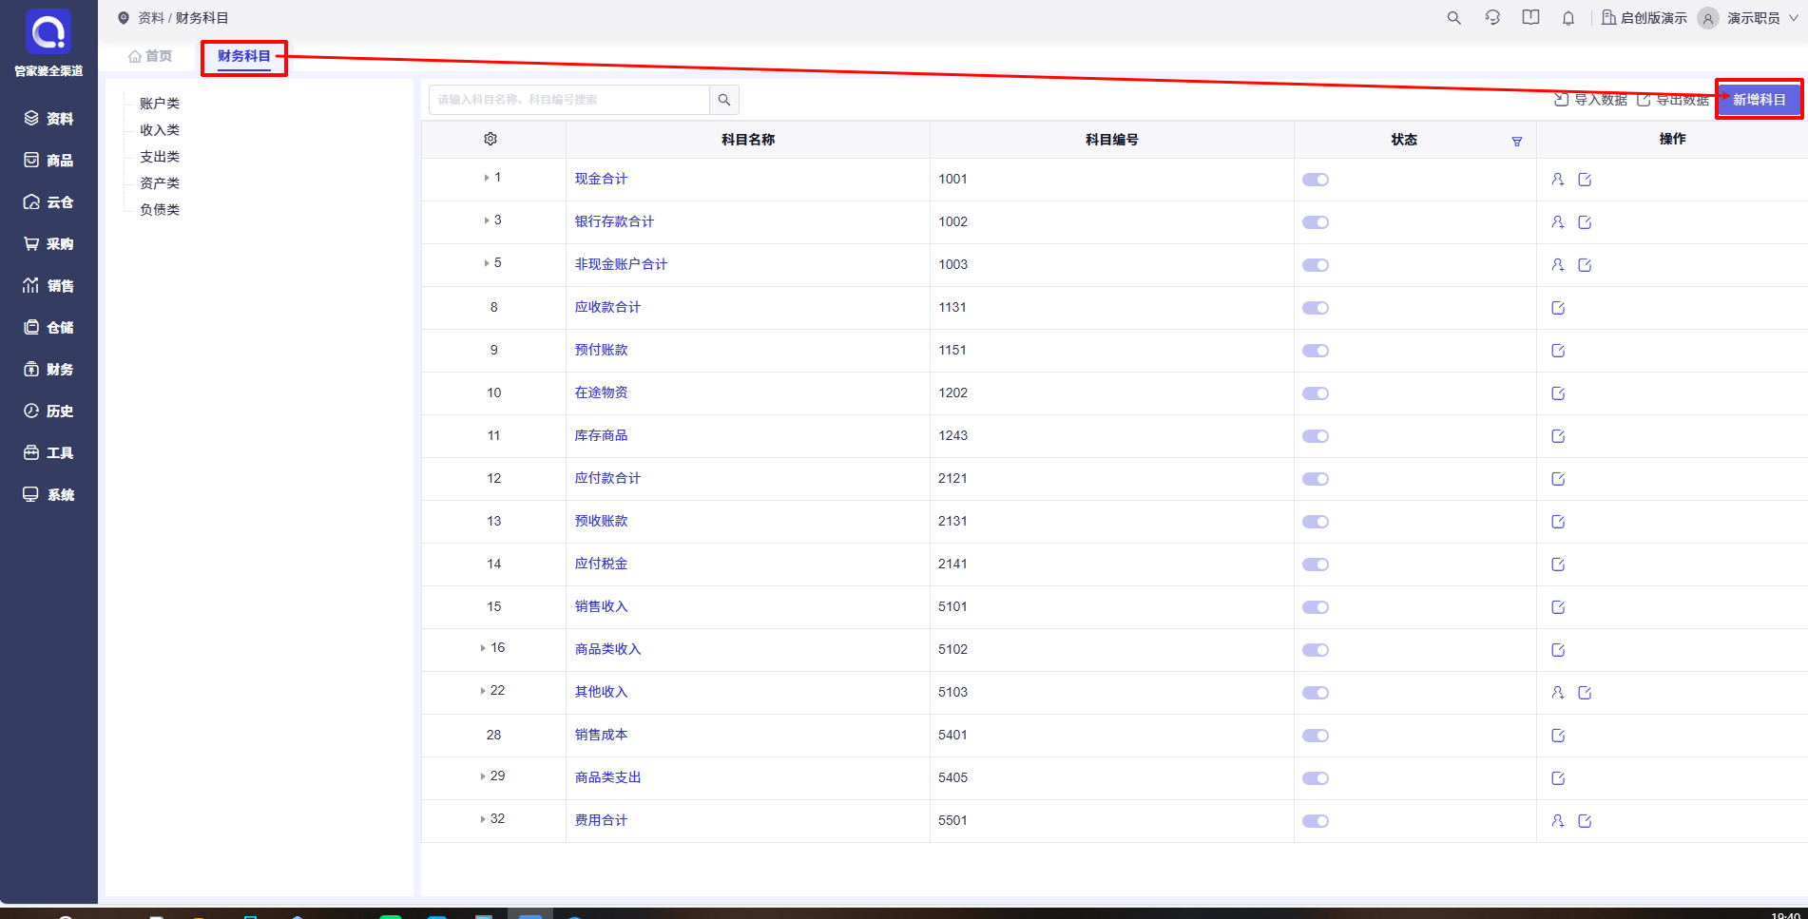Viewport: 1808px width, 919px height.
Task: Open column settings gear in table header
Action: click(490, 139)
